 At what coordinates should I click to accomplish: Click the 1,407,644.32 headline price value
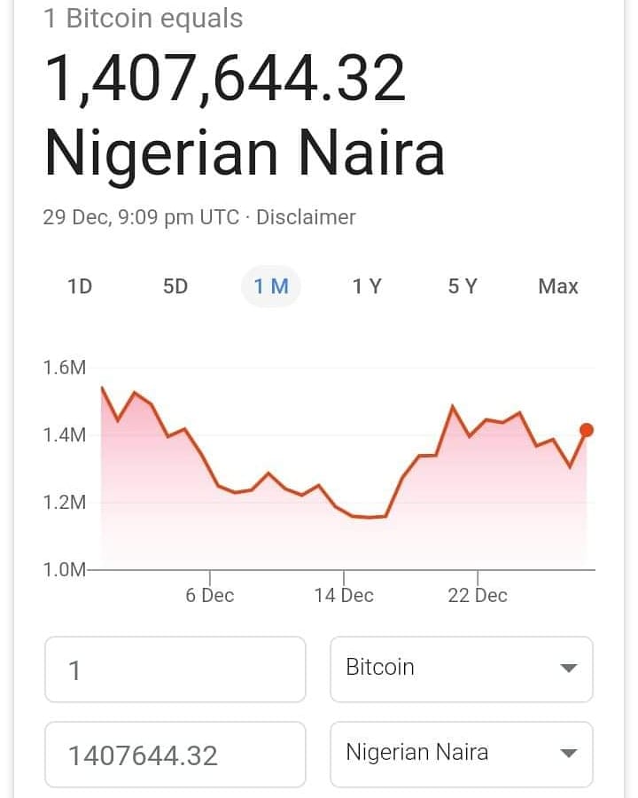[x=225, y=79]
